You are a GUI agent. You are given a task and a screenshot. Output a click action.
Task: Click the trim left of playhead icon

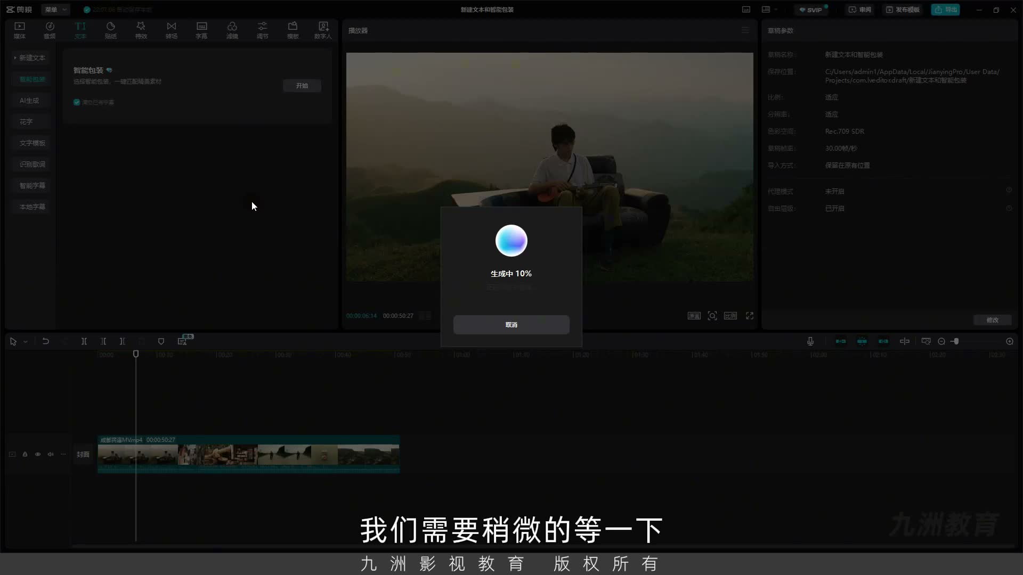103,341
